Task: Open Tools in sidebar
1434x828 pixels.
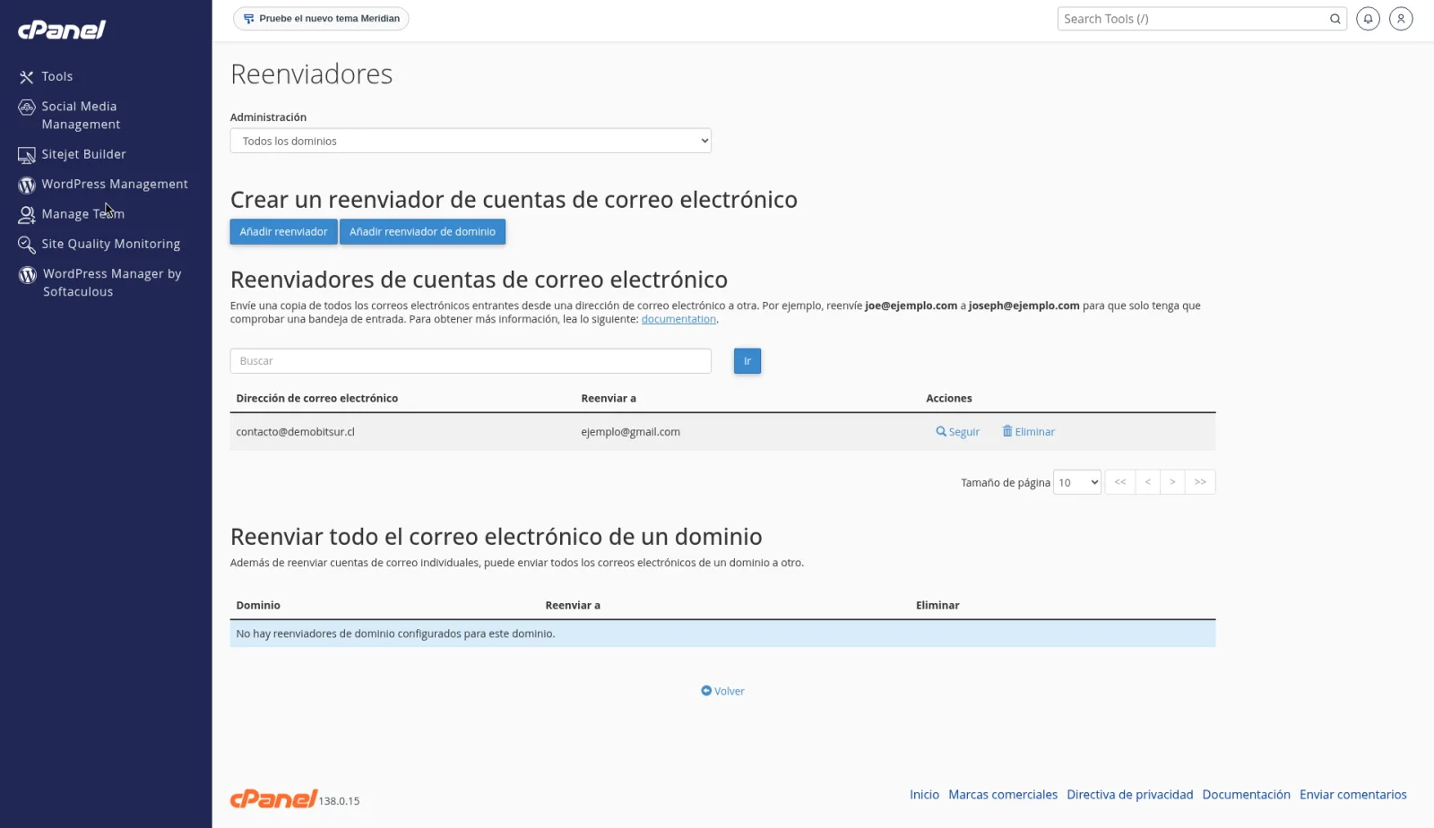Action: tap(57, 77)
